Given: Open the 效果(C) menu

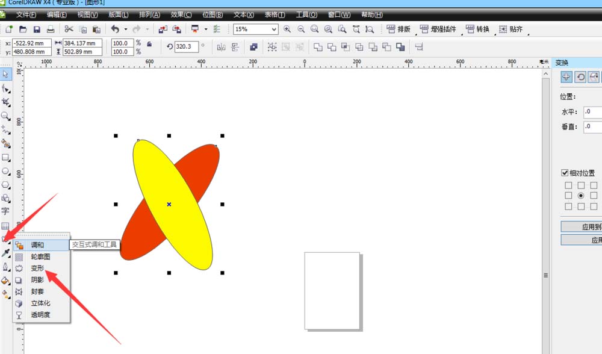Looking at the screenshot, I should pos(181,14).
